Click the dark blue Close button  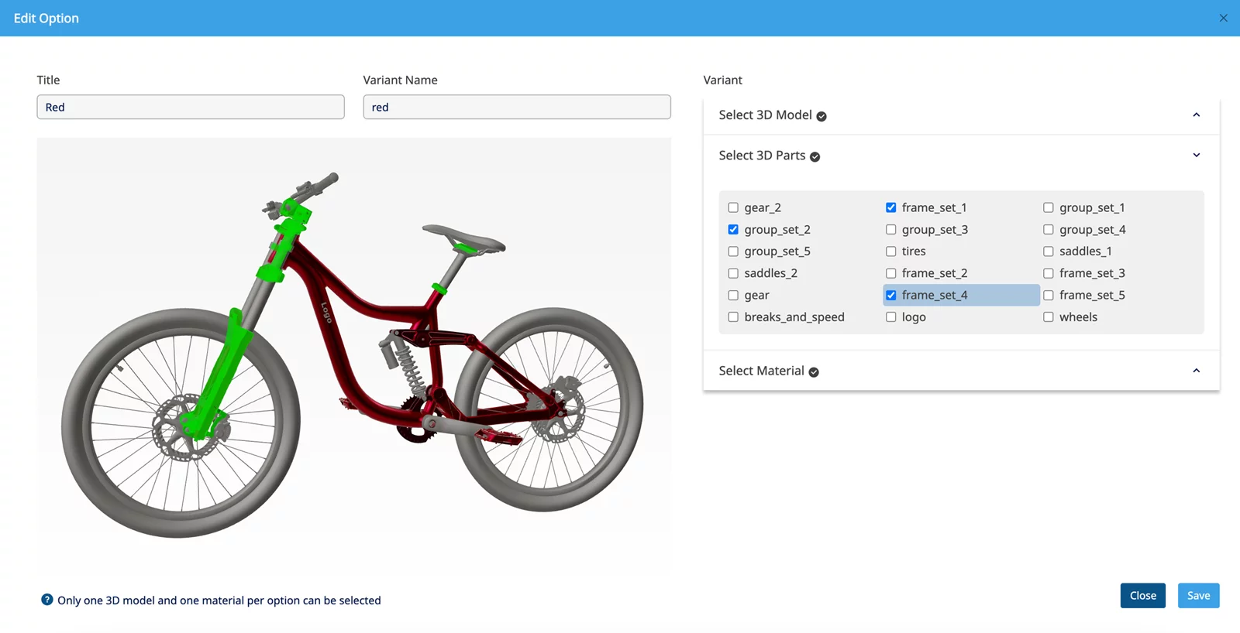[1142, 596]
